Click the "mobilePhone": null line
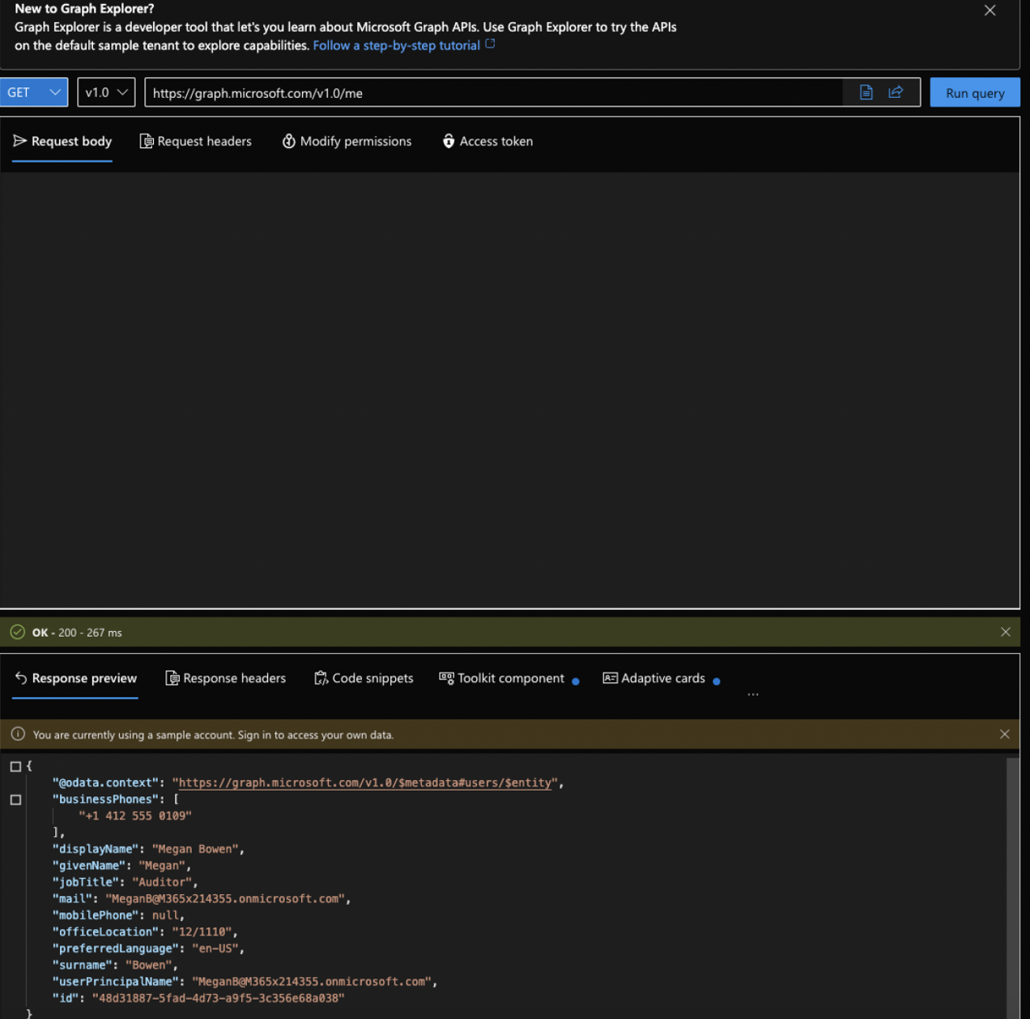Screen dimensions: 1030x1019 pos(118,915)
